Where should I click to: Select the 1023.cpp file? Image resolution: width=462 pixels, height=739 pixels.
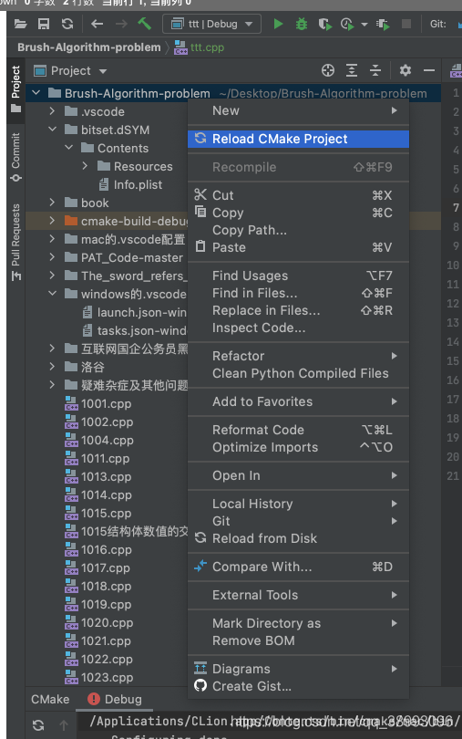[x=99, y=678]
